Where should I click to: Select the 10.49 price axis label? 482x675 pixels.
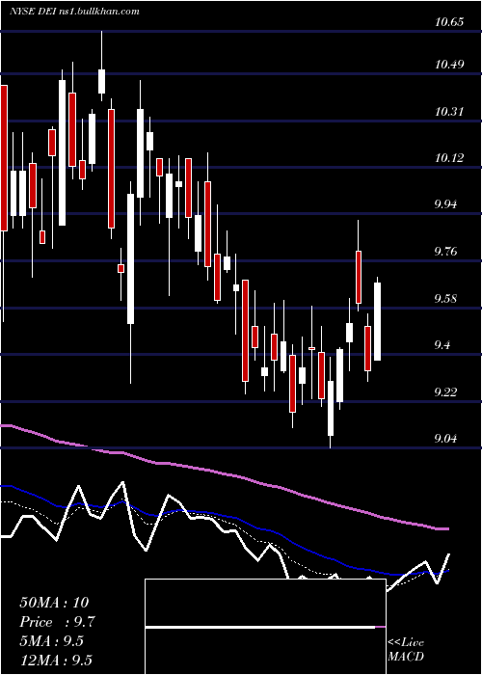(x=449, y=65)
